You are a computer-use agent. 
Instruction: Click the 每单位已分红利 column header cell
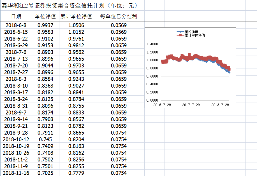click(x=119, y=16)
